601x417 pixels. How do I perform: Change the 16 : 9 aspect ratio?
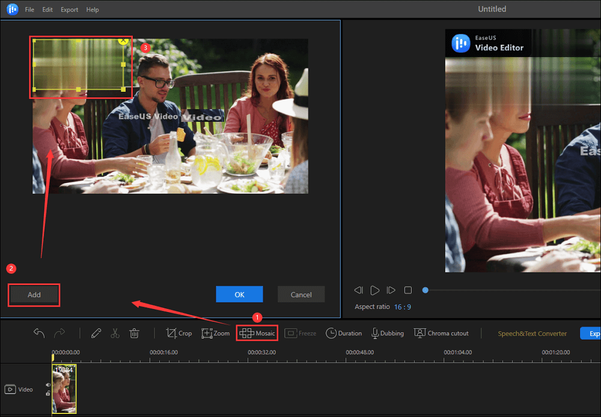[x=403, y=307]
